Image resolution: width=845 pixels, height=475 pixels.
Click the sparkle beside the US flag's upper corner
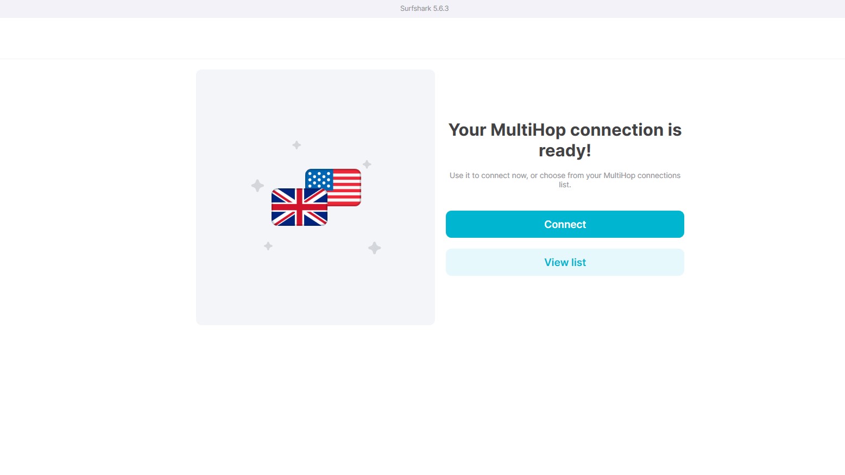[367, 164]
